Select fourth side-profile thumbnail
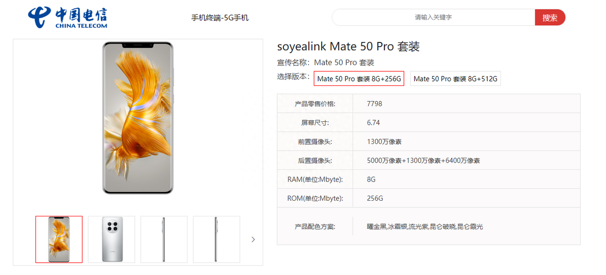Screen dimensions: 606x275 216,239
